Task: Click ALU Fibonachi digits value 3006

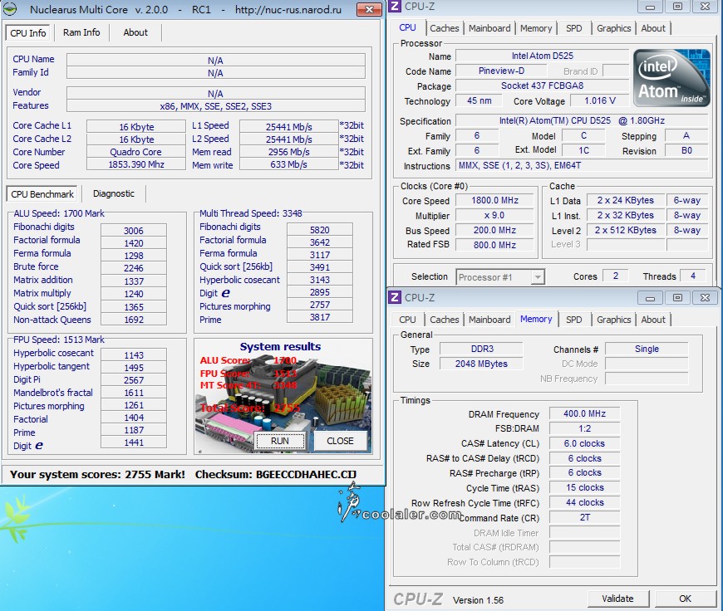Action: [x=134, y=231]
